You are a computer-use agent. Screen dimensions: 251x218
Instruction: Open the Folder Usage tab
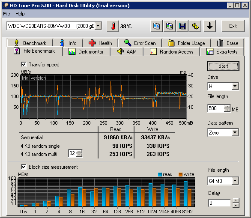[x=186, y=43]
